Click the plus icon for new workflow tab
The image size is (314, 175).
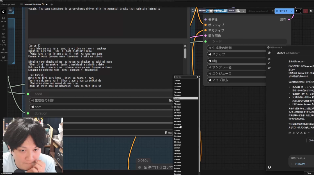[52, 4]
